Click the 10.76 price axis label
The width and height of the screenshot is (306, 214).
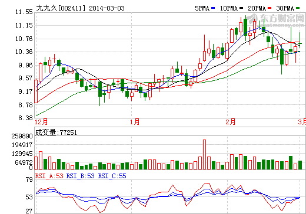click(x=24, y=39)
